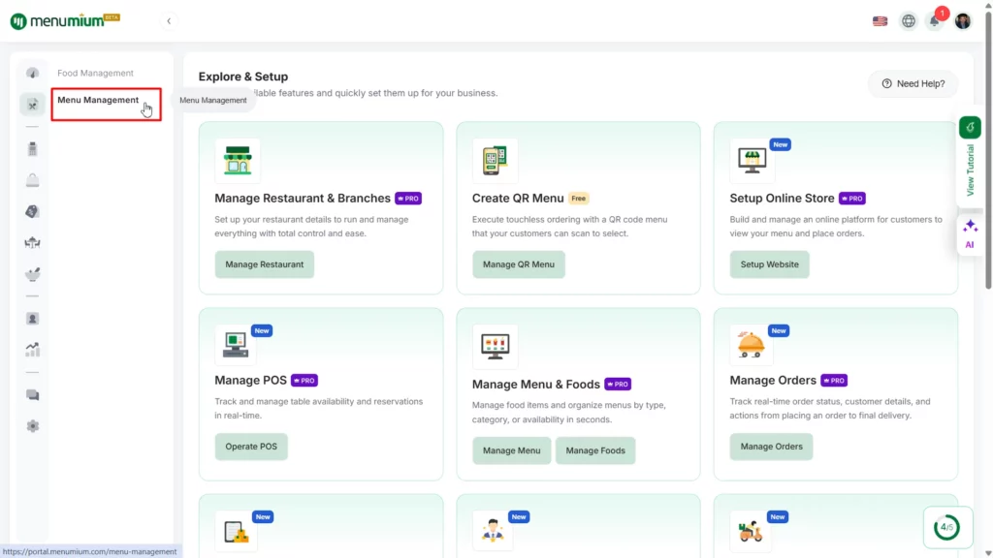Open notifications bell with red badge
Image resolution: width=993 pixels, height=558 pixels.
pos(936,20)
